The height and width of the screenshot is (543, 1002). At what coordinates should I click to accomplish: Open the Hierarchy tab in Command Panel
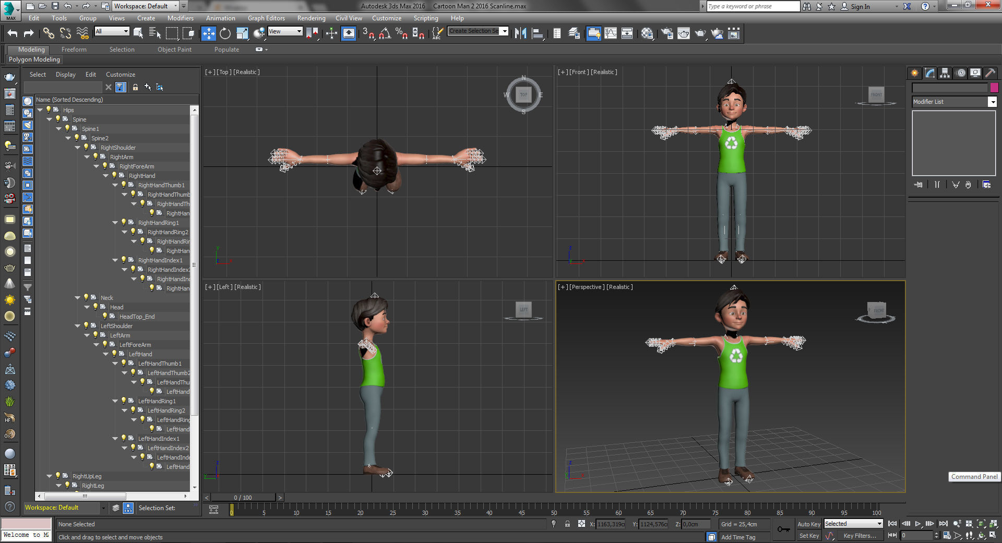[x=945, y=73]
